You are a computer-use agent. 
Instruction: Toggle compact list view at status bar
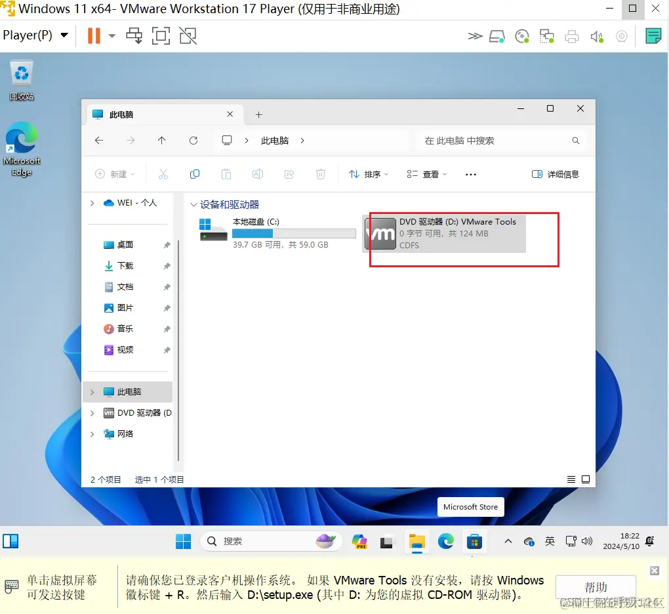coord(571,479)
